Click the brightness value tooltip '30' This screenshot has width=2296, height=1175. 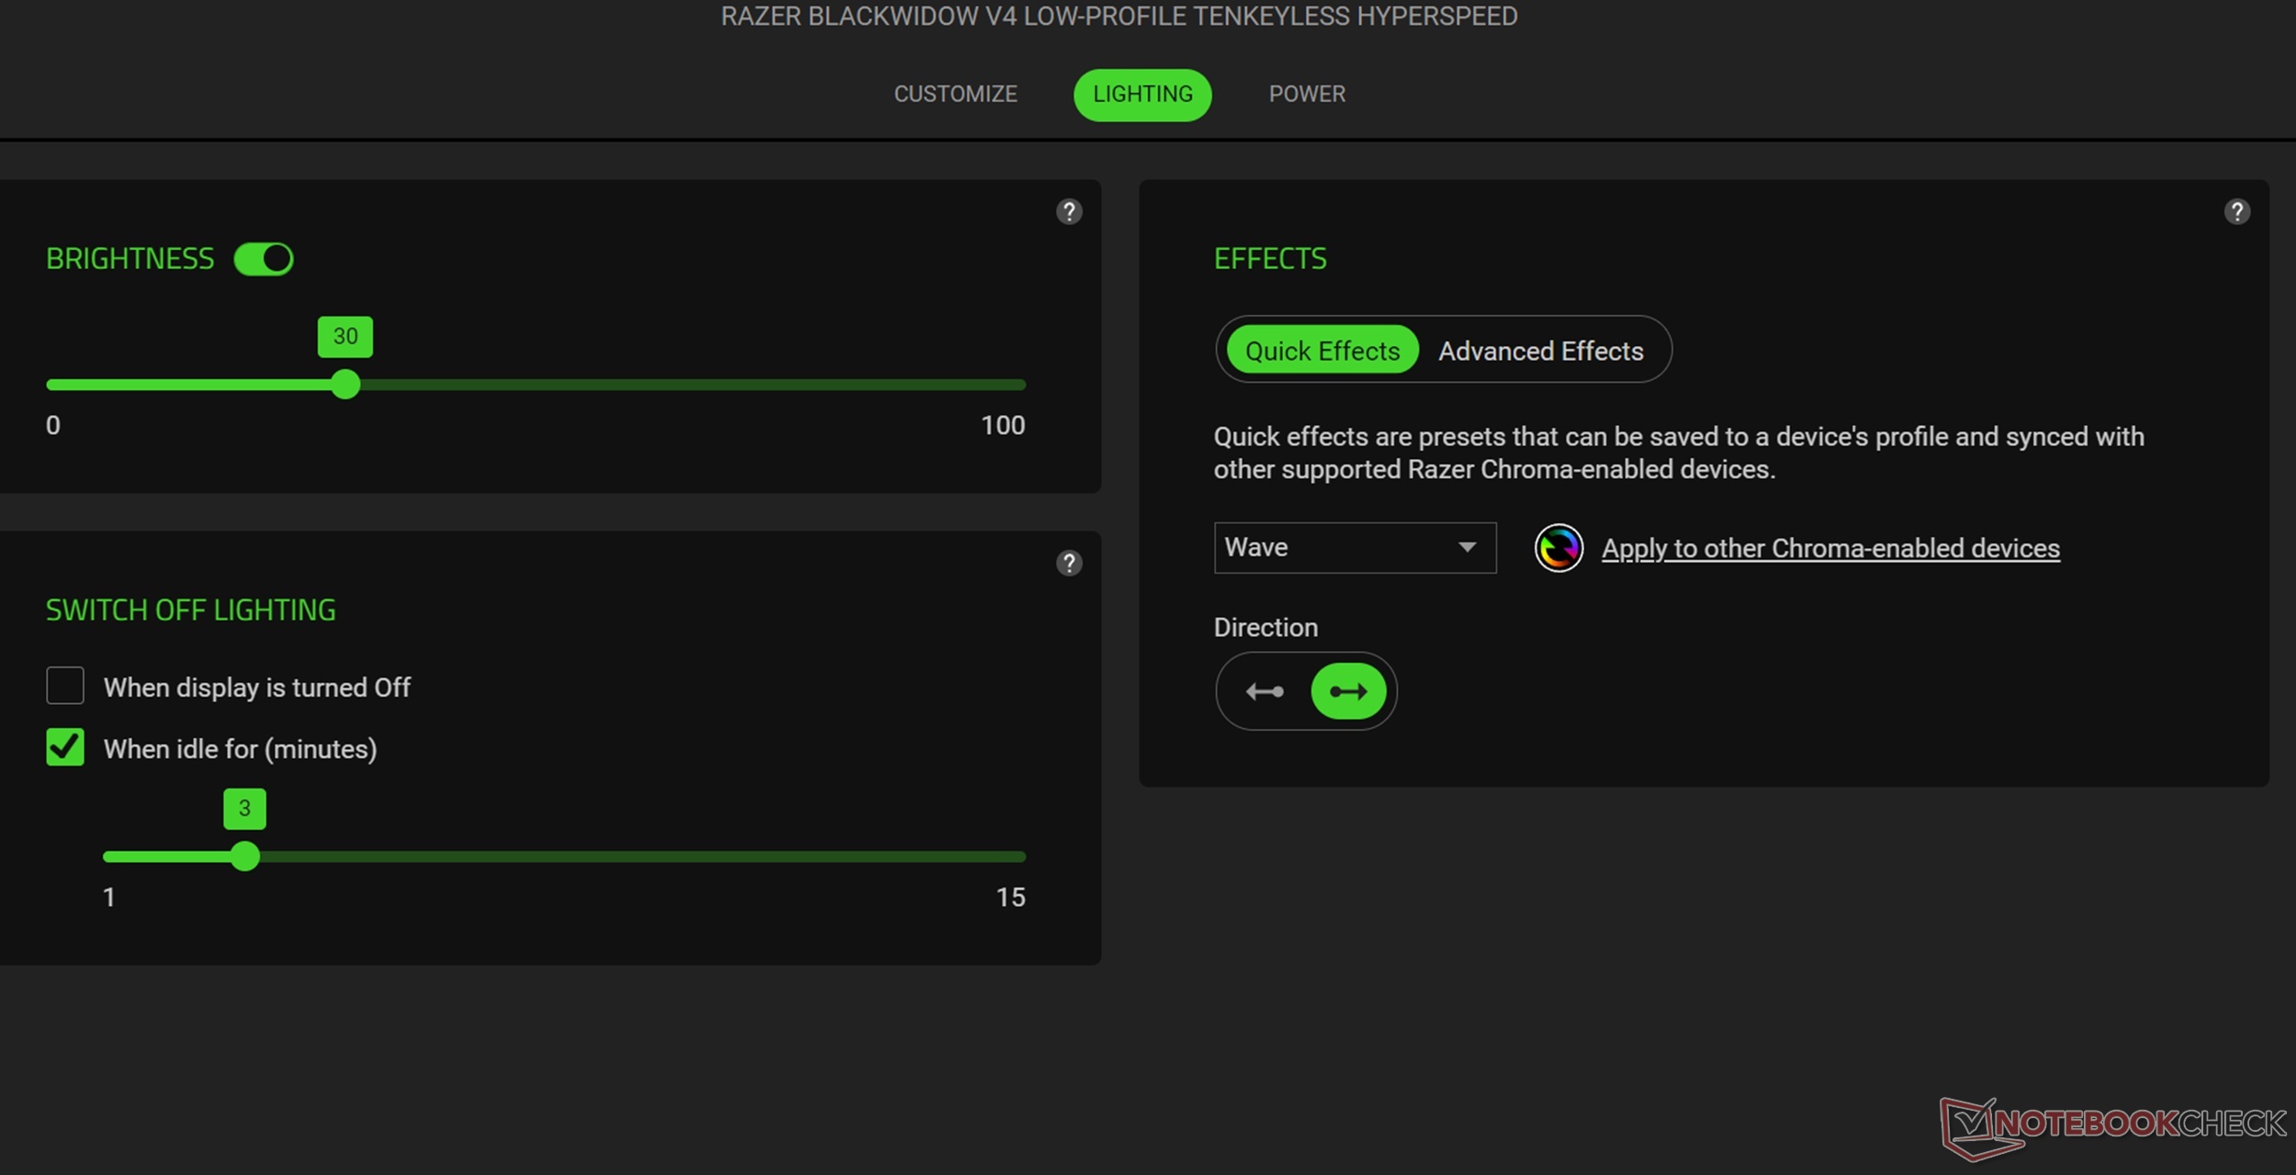(x=345, y=337)
